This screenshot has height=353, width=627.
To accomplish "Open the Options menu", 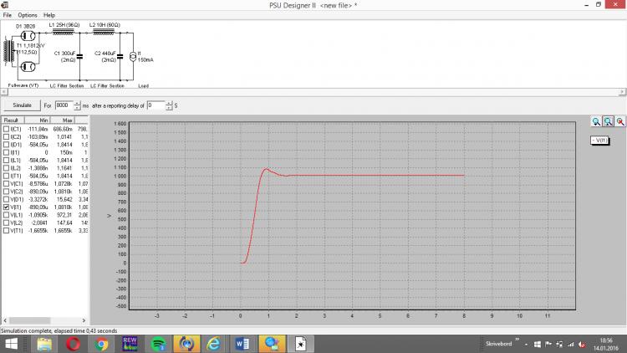I will (28, 15).
